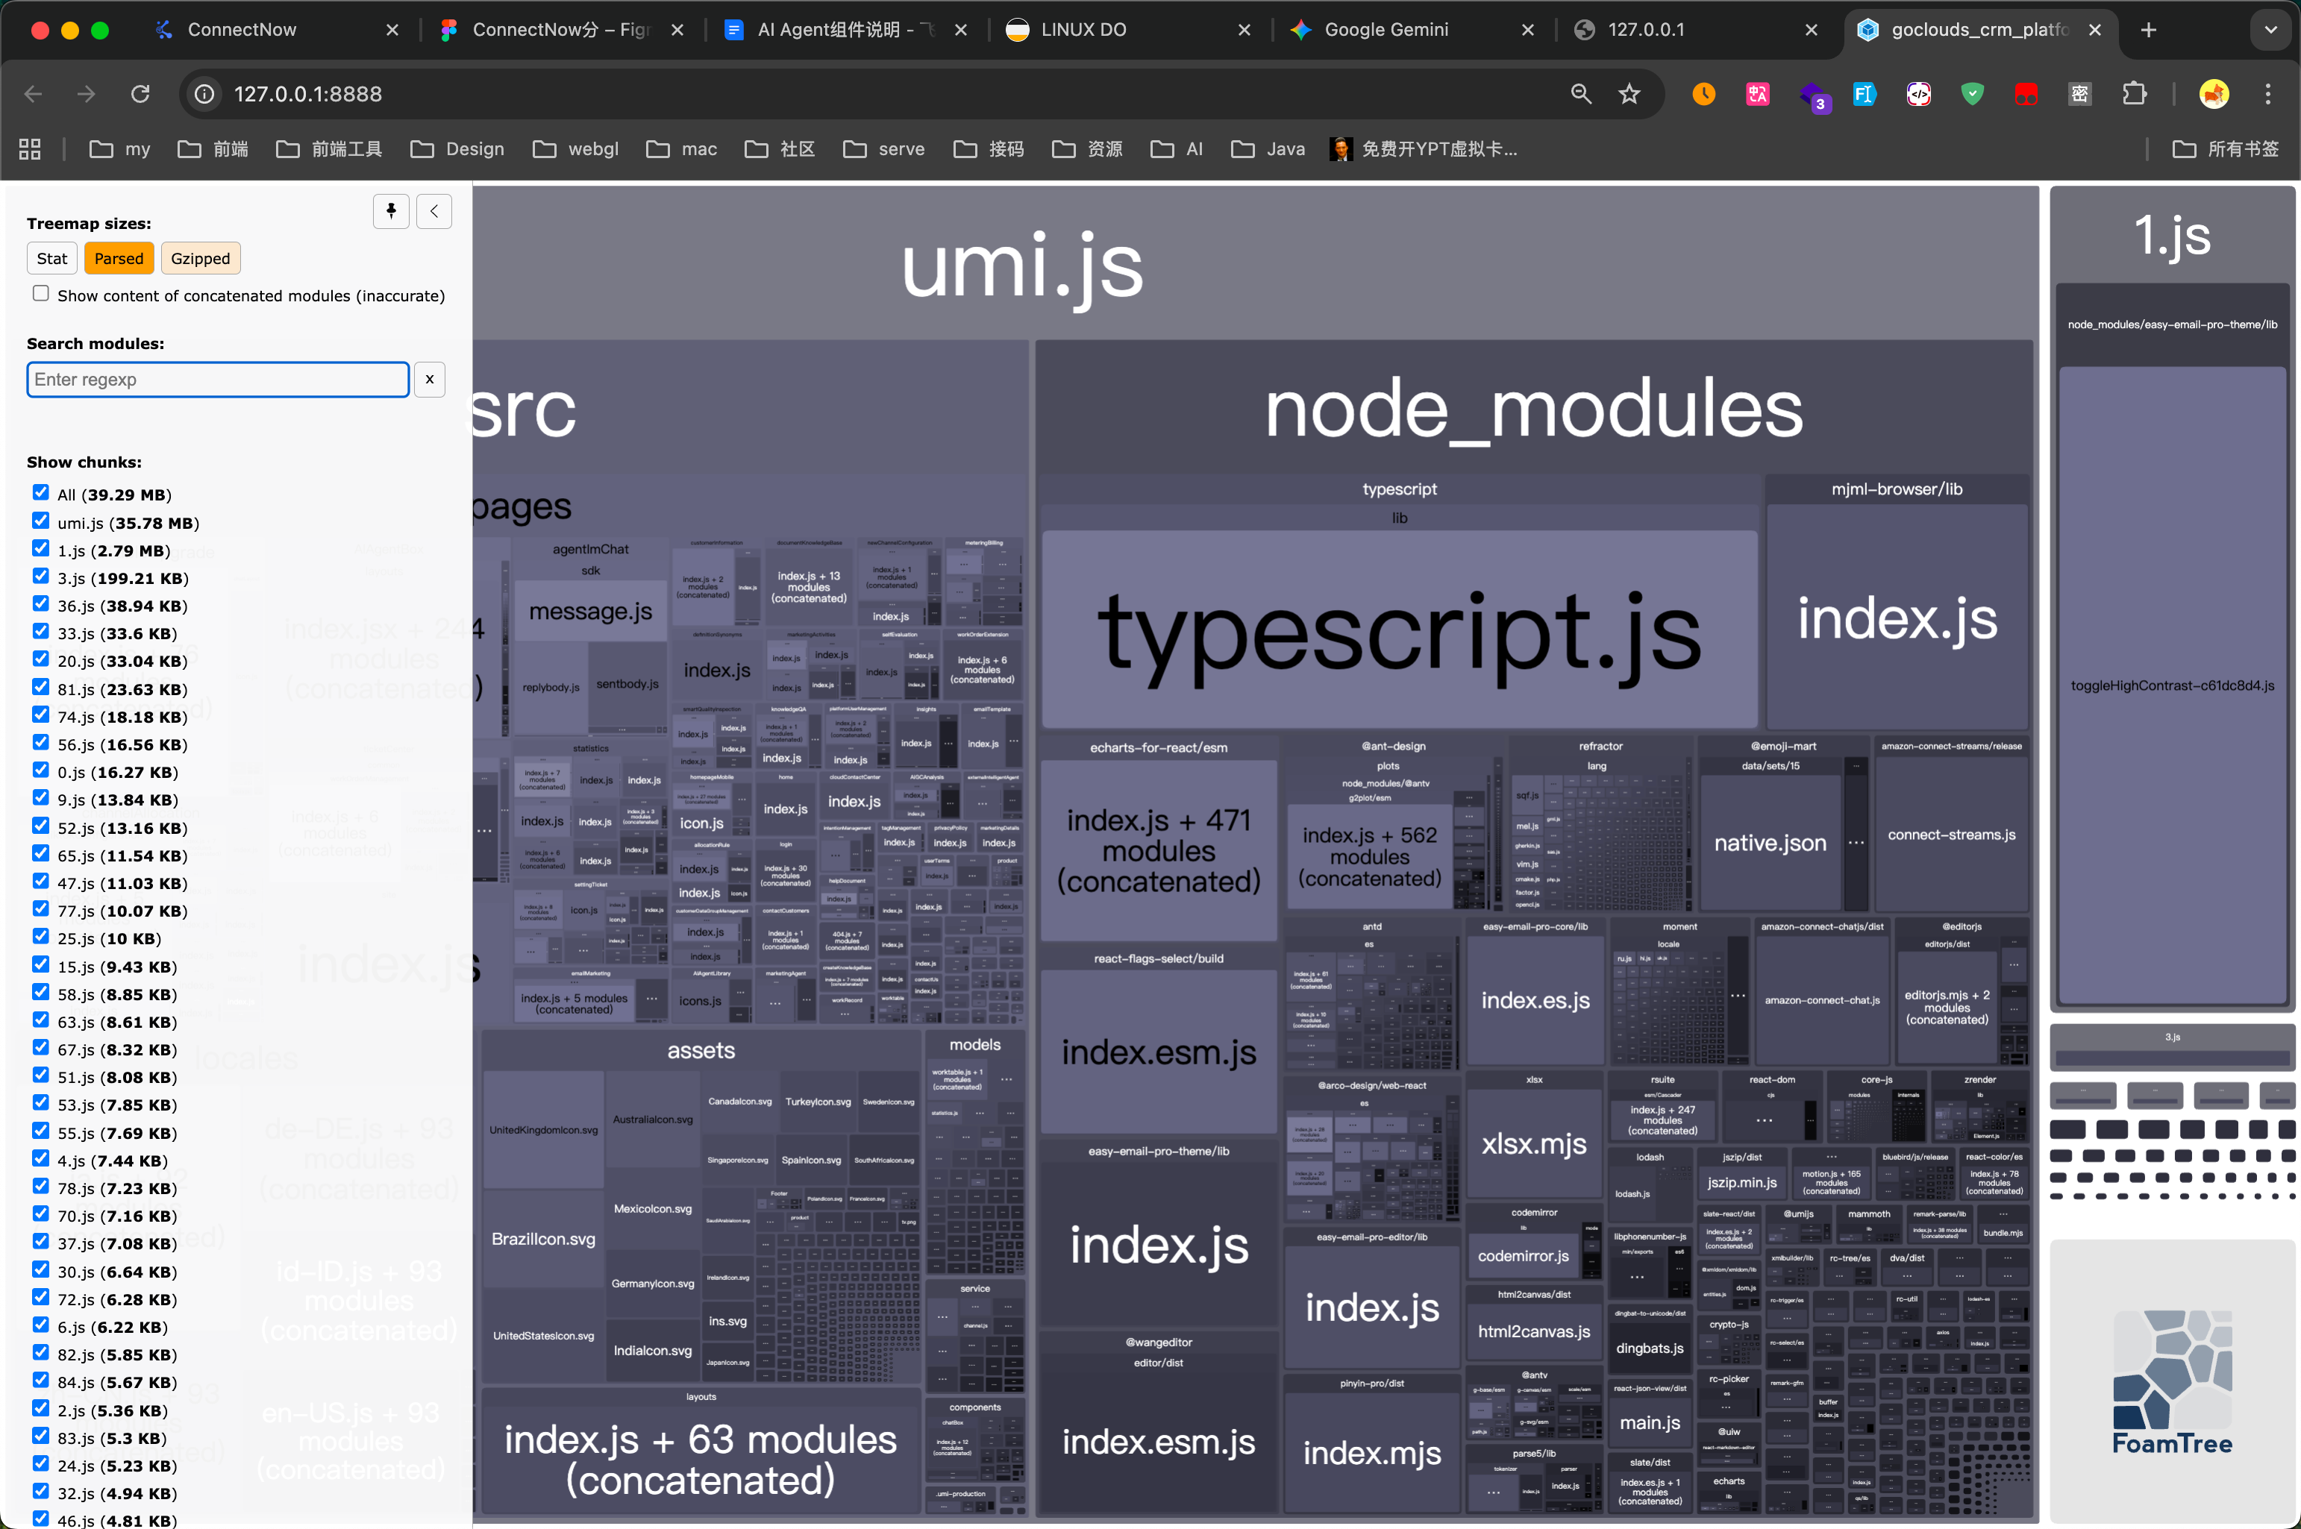2301x1529 pixels.
Task: Toggle the All (39.29 MB) chunks checkbox
Action: (x=41, y=492)
